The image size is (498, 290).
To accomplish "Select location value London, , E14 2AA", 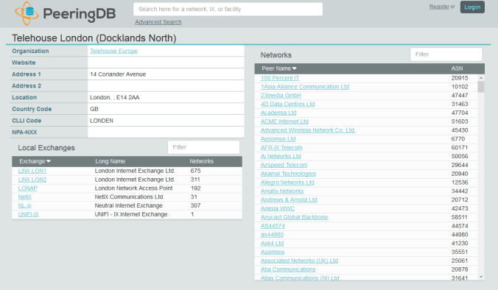I will [x=114, y=97].
